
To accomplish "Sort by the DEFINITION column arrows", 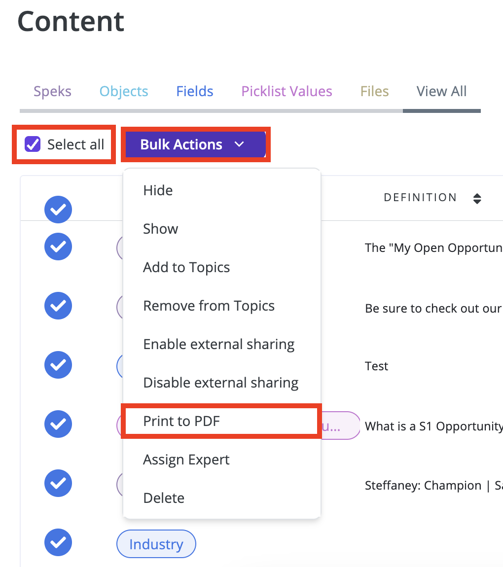I will point(477,198).
